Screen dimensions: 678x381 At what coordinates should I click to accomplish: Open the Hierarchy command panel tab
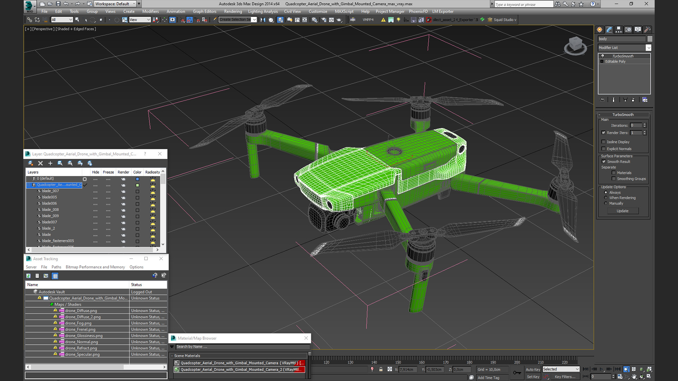tap(619, 30)
